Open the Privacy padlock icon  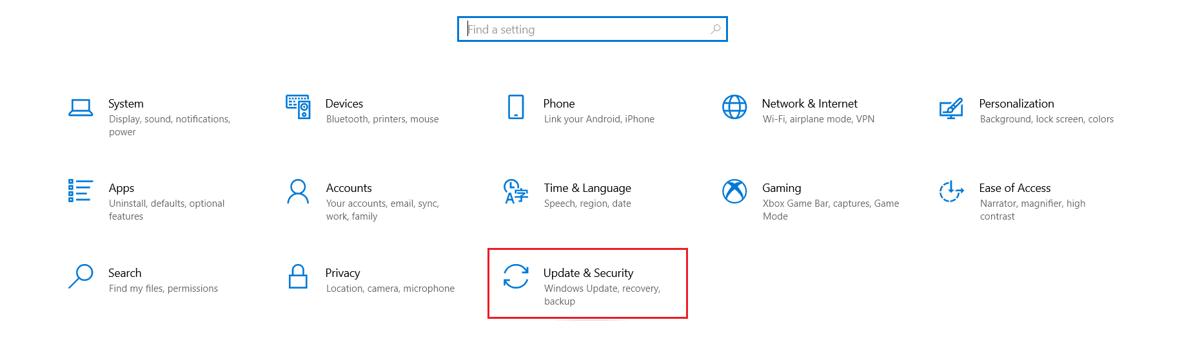click(x=298, y=276)
